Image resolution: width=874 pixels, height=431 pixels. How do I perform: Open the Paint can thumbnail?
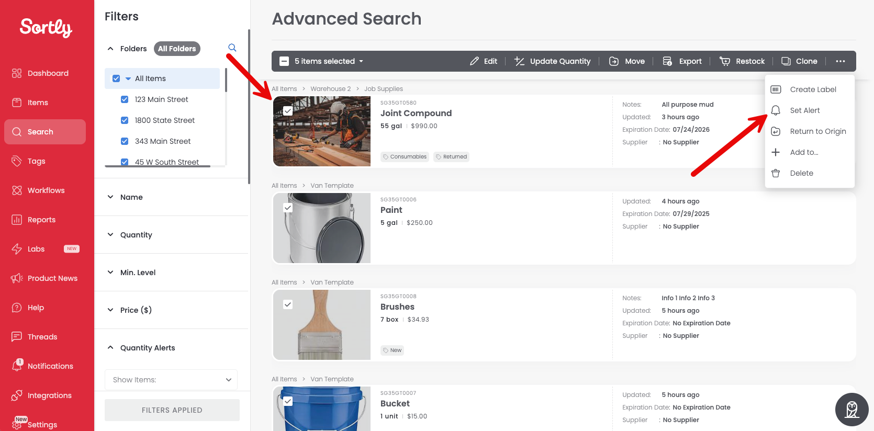(322, 228)
